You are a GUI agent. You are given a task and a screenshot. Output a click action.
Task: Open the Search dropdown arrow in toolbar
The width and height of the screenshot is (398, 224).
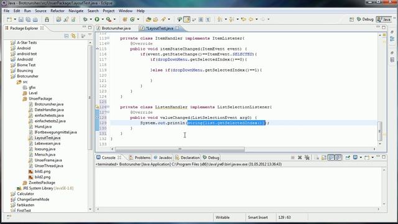click(x=169, y=19)
